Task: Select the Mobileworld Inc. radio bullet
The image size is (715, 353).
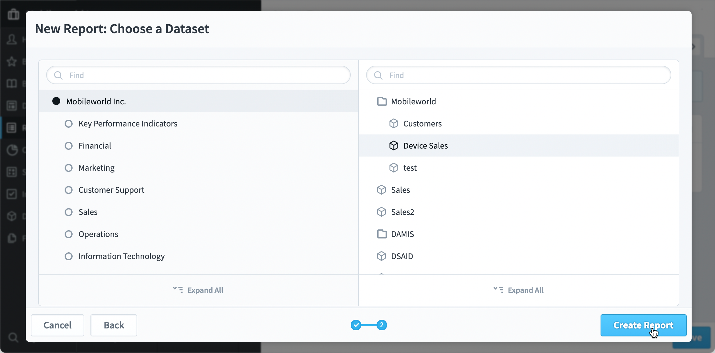Action: (56, 101)
